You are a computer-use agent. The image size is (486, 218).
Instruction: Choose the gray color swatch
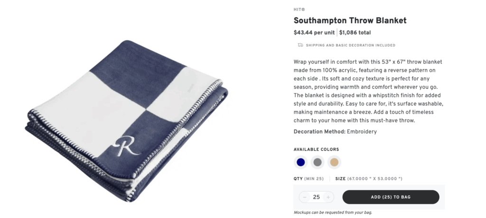[318, 162]
